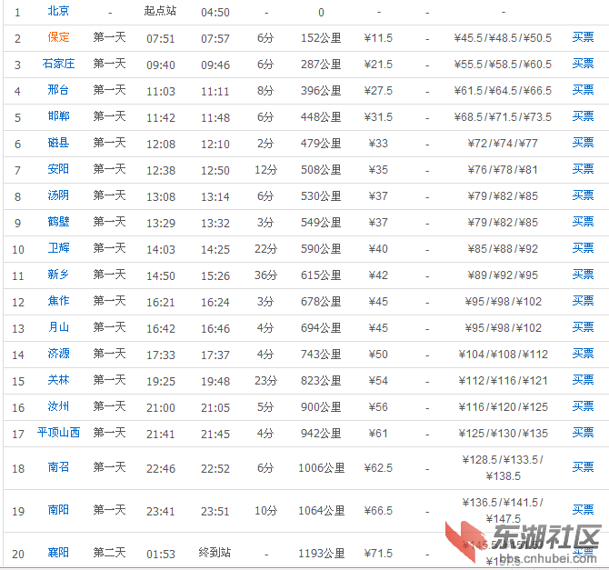Screen dimensions: 609x570
Task: Click 买票 in the 鹤壁 row
Action: click(583, 222)
